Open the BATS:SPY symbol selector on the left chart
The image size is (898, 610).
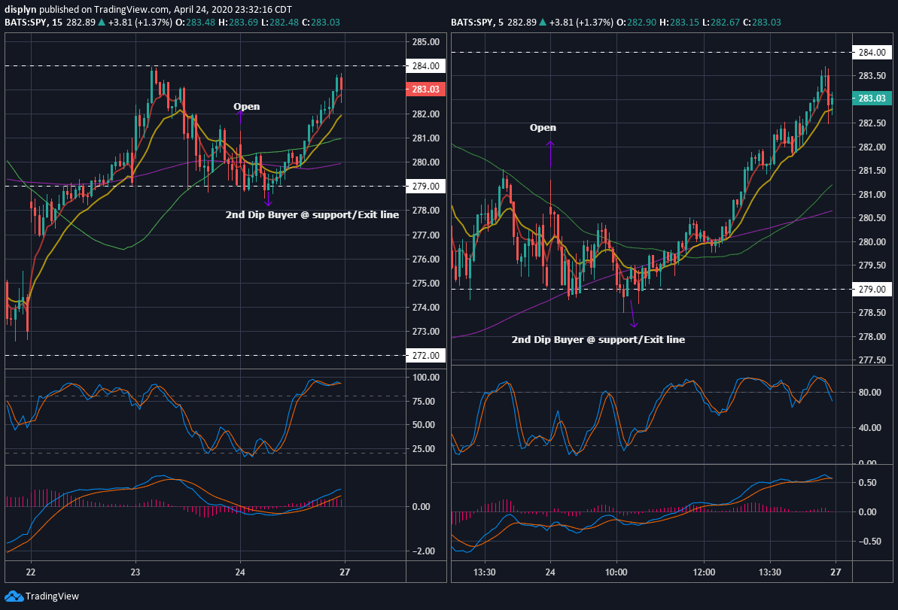coord(25,23)
